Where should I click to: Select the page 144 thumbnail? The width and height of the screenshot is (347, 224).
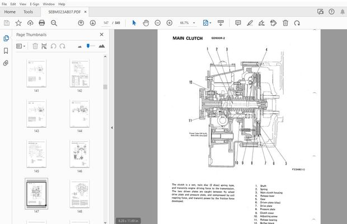click(79, 113)
